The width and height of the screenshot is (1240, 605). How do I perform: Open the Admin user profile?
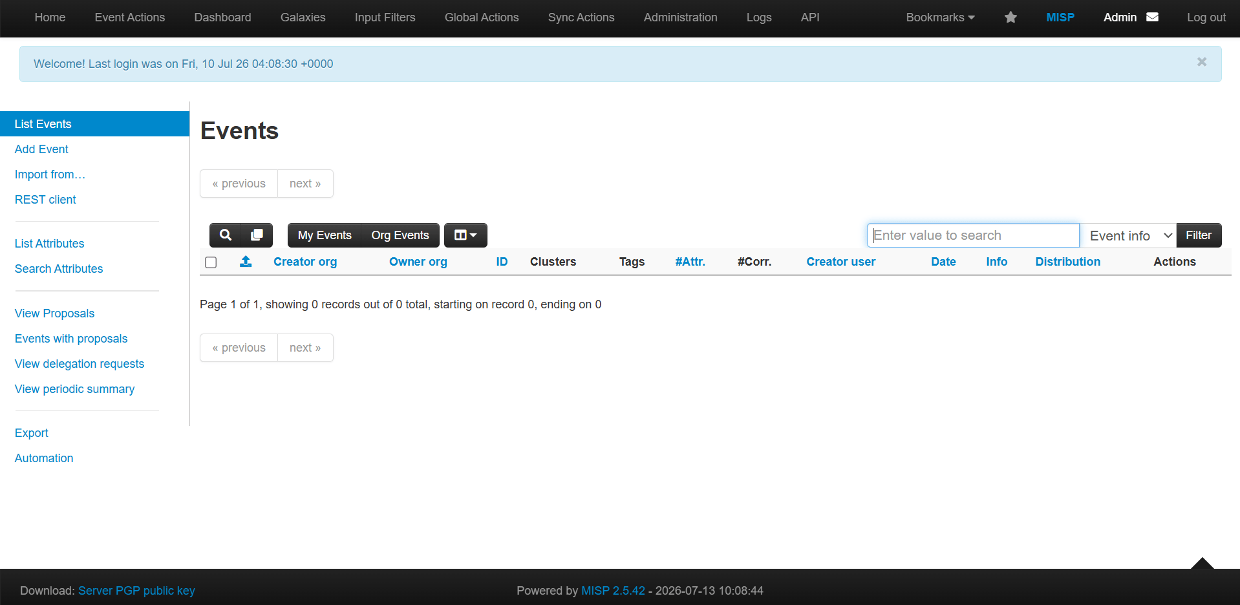tap(1120, 17)
